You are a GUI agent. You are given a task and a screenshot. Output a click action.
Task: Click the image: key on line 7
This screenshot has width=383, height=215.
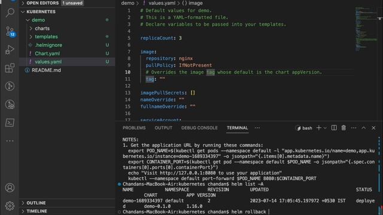point(148,52)
